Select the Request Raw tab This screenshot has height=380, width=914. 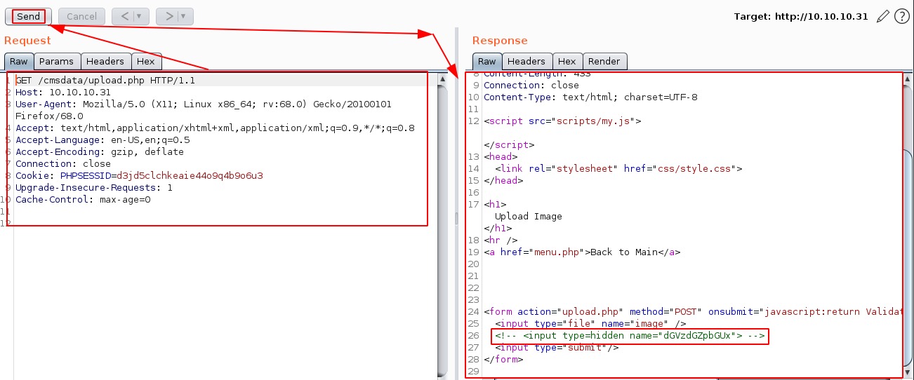18,62
